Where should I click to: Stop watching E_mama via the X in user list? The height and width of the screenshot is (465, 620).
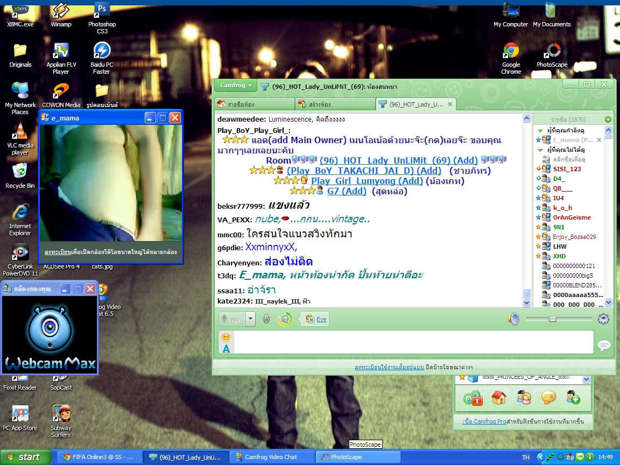[x=598, y=140]
